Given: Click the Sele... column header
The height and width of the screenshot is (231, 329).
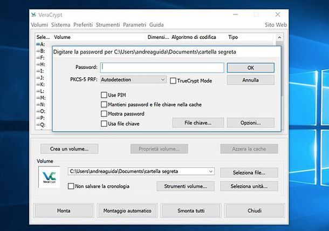Looking at the screenshot, I should (44, 37).
